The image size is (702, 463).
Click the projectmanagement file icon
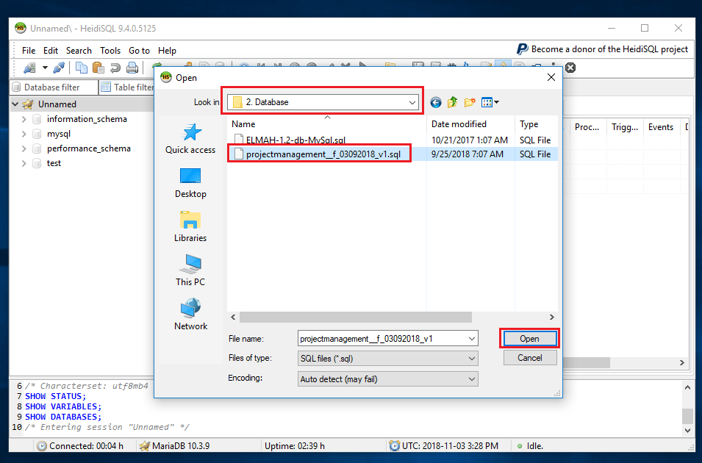coord(239,154)
